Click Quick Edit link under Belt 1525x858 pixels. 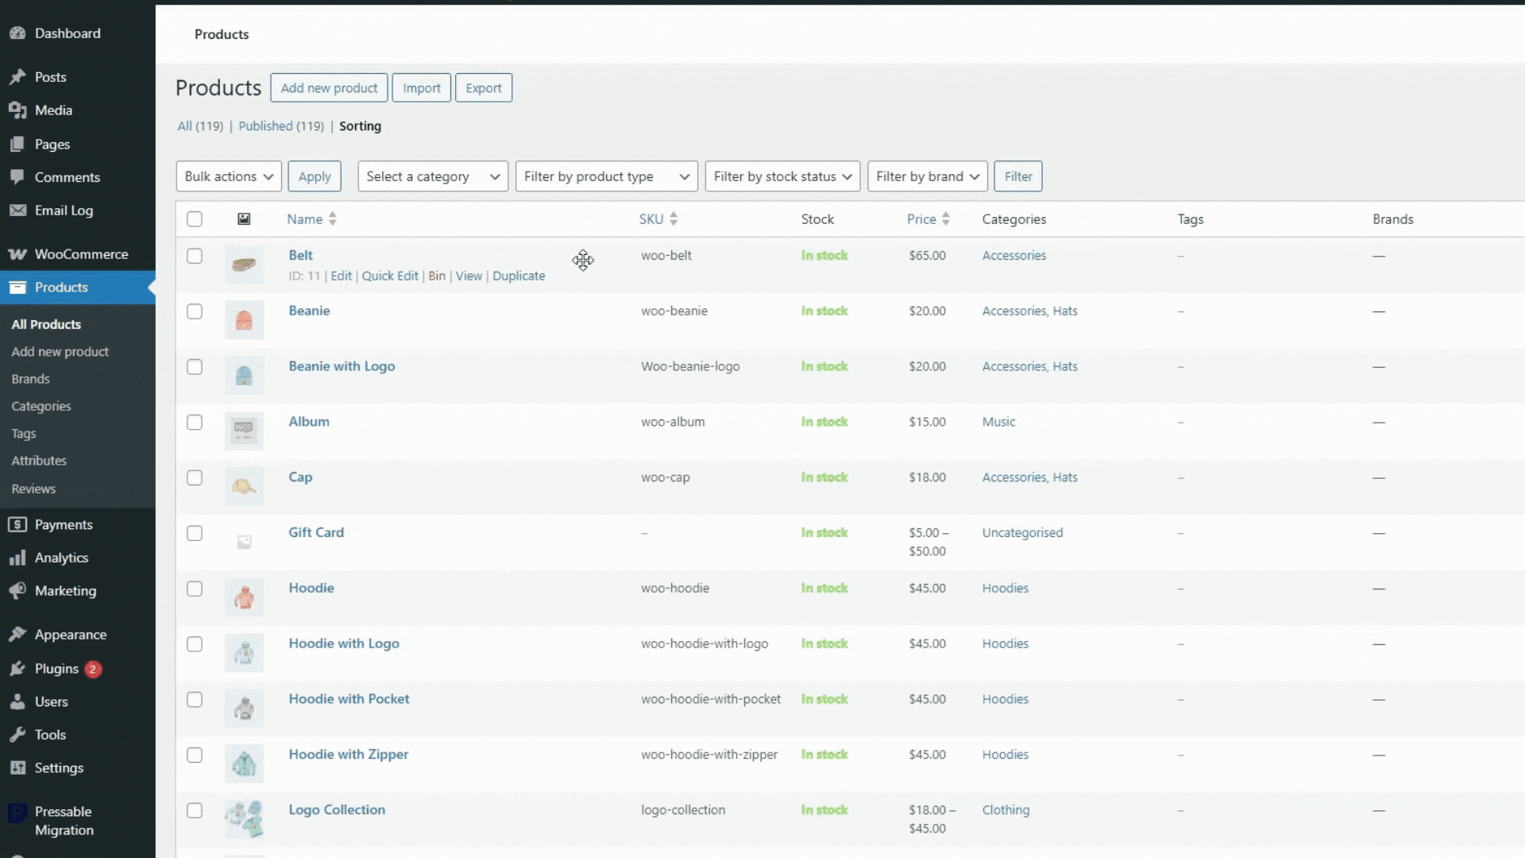pos(390,276)
